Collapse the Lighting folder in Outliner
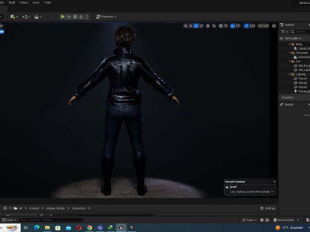This screenshot has height=232, width=310. pos(289,74)
